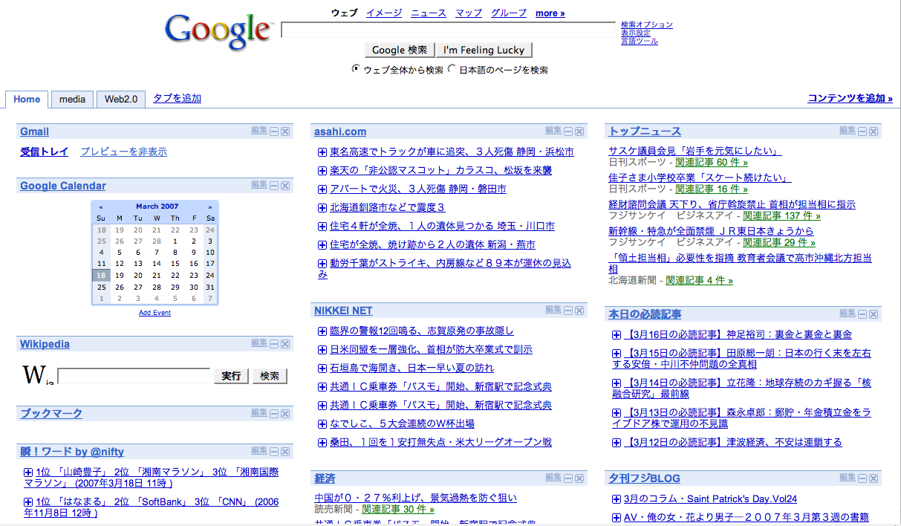Close the 瞬！ワード by @nifty gadget
901x526 pixels.
tap(285, 451)
